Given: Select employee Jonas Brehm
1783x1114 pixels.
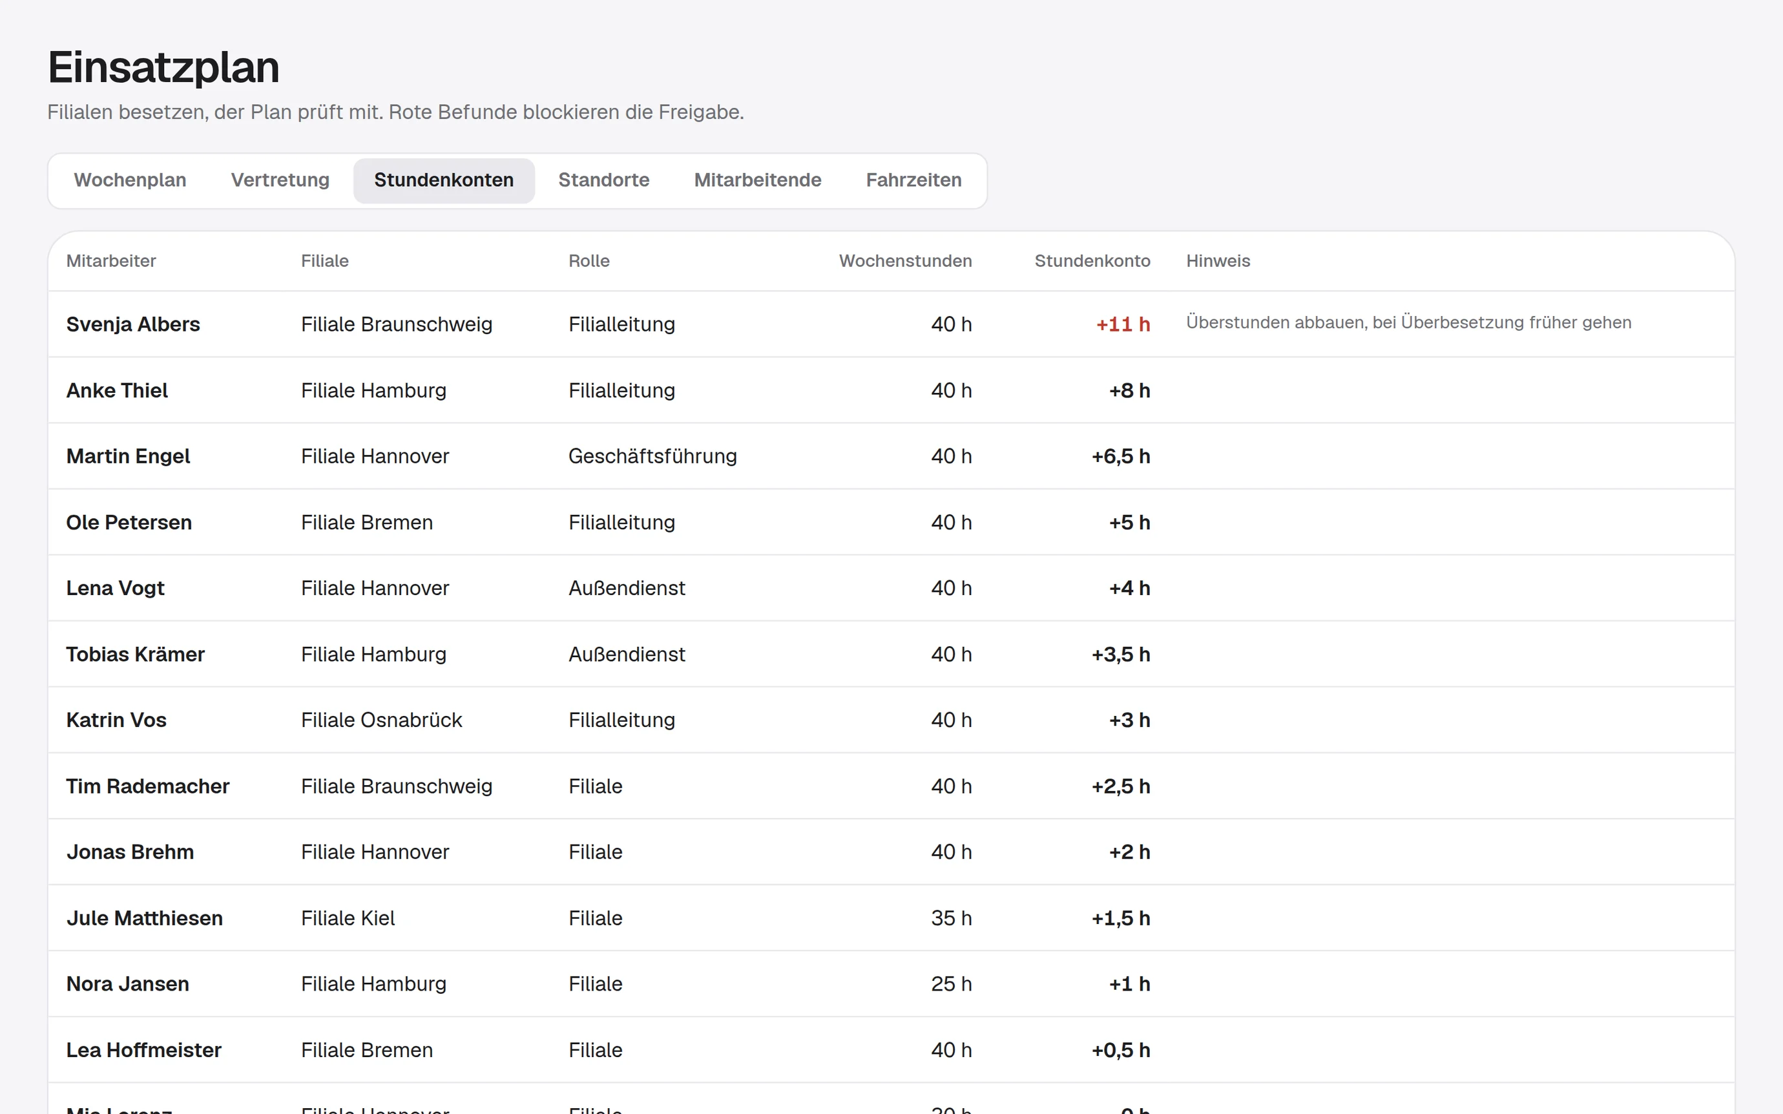Looking at the screenshot, I should tap(130, 852).
